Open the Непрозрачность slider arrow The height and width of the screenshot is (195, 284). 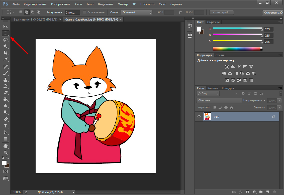[x=279, y=101]
